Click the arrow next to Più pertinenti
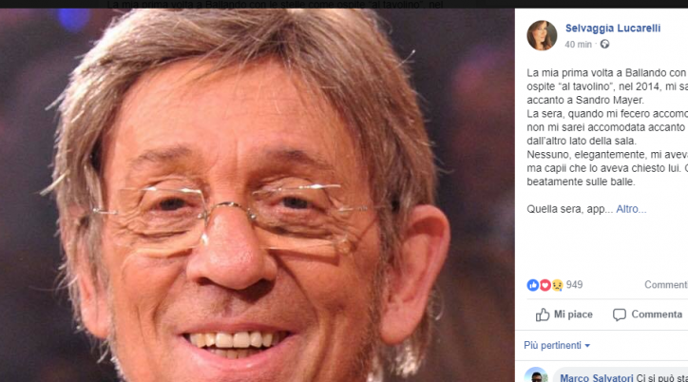 [x=587, y=346]
